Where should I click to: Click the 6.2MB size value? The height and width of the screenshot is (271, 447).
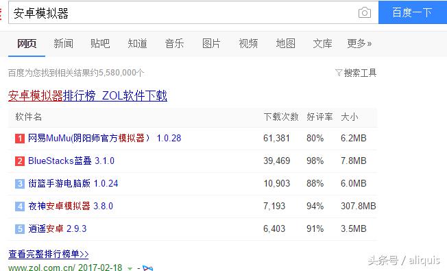click(x=354, y=139)
